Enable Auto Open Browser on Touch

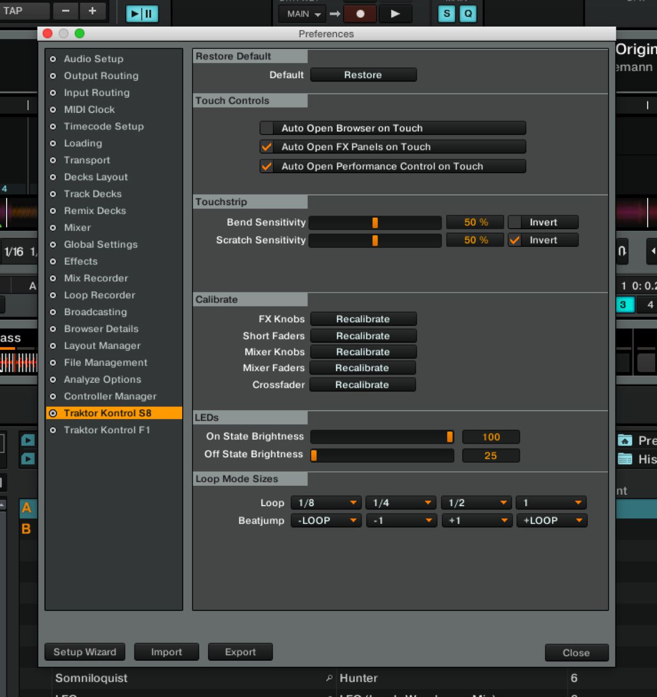(x=267, y=128)
